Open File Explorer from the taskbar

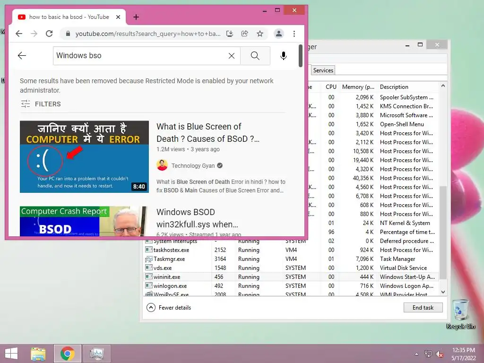38,354
